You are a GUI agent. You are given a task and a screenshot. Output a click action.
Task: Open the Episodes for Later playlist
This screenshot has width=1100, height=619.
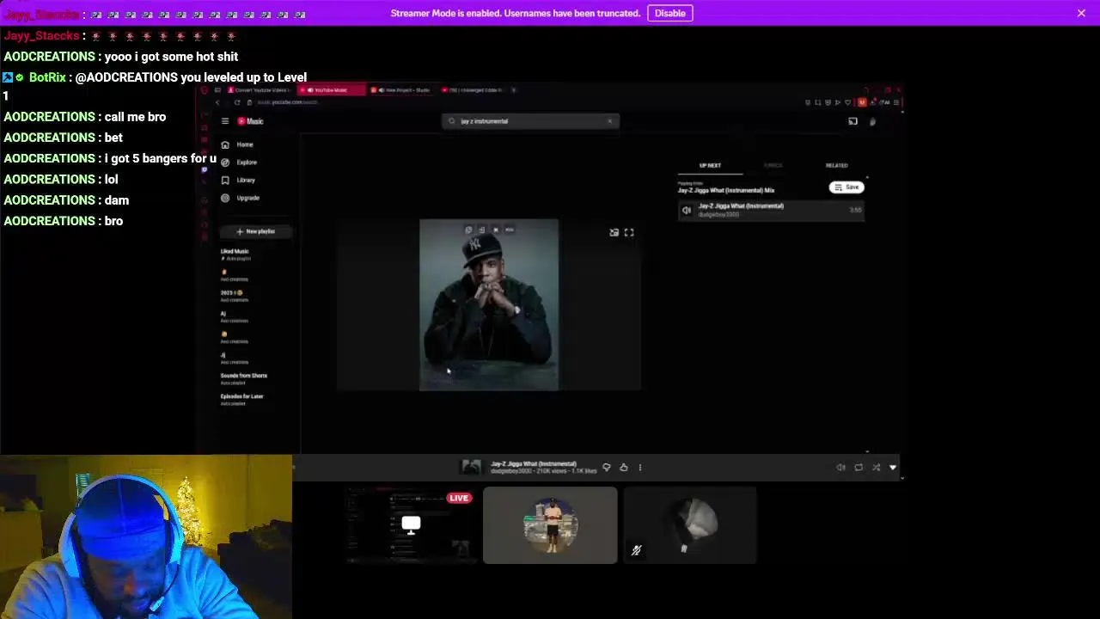click(x=242, y=399)
